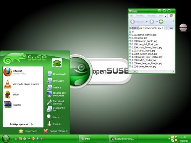Expand hidden menus chevron in the menu bar
Screen dimensions: 191x143
165,16
